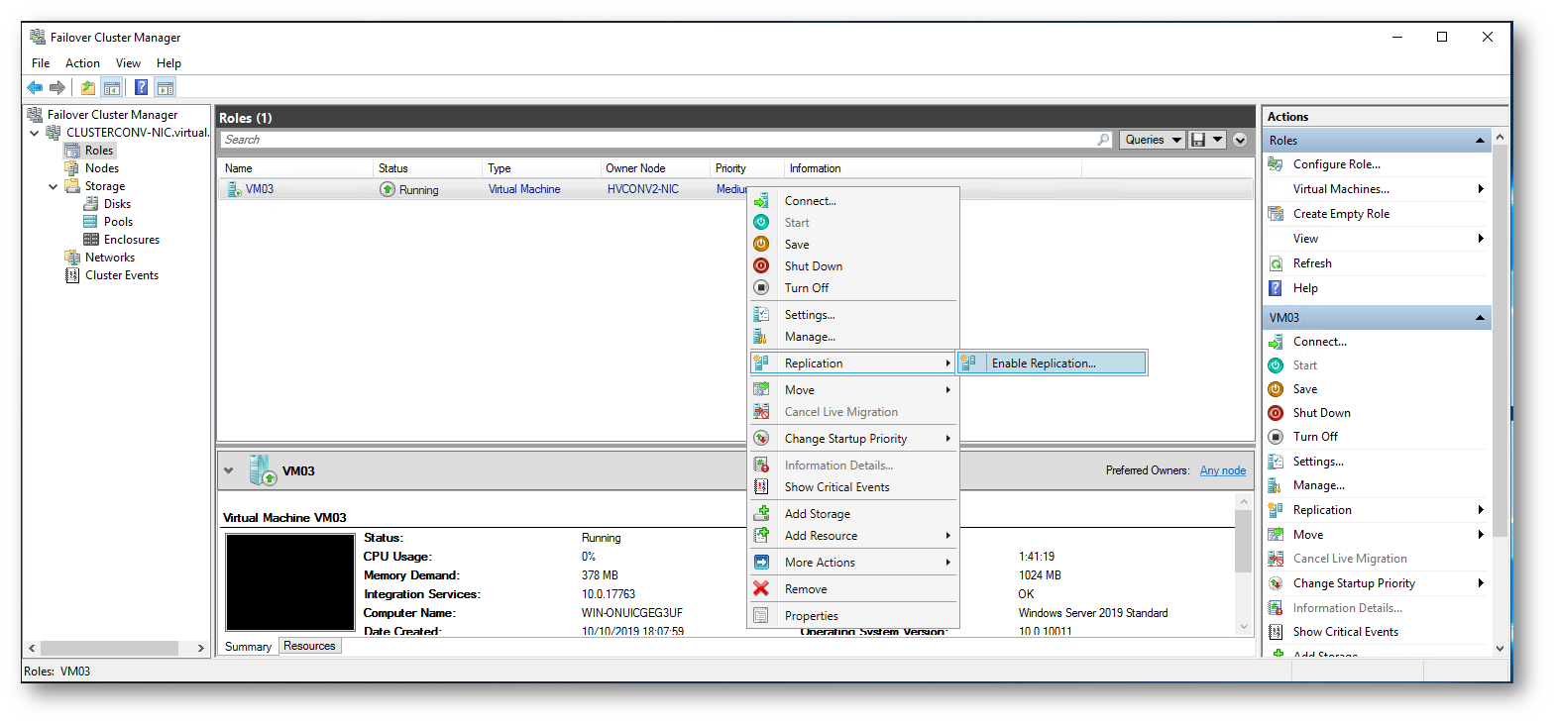Collapse the Storage tree node
The width and height of the screenshot is (1555, 725).
54,186
